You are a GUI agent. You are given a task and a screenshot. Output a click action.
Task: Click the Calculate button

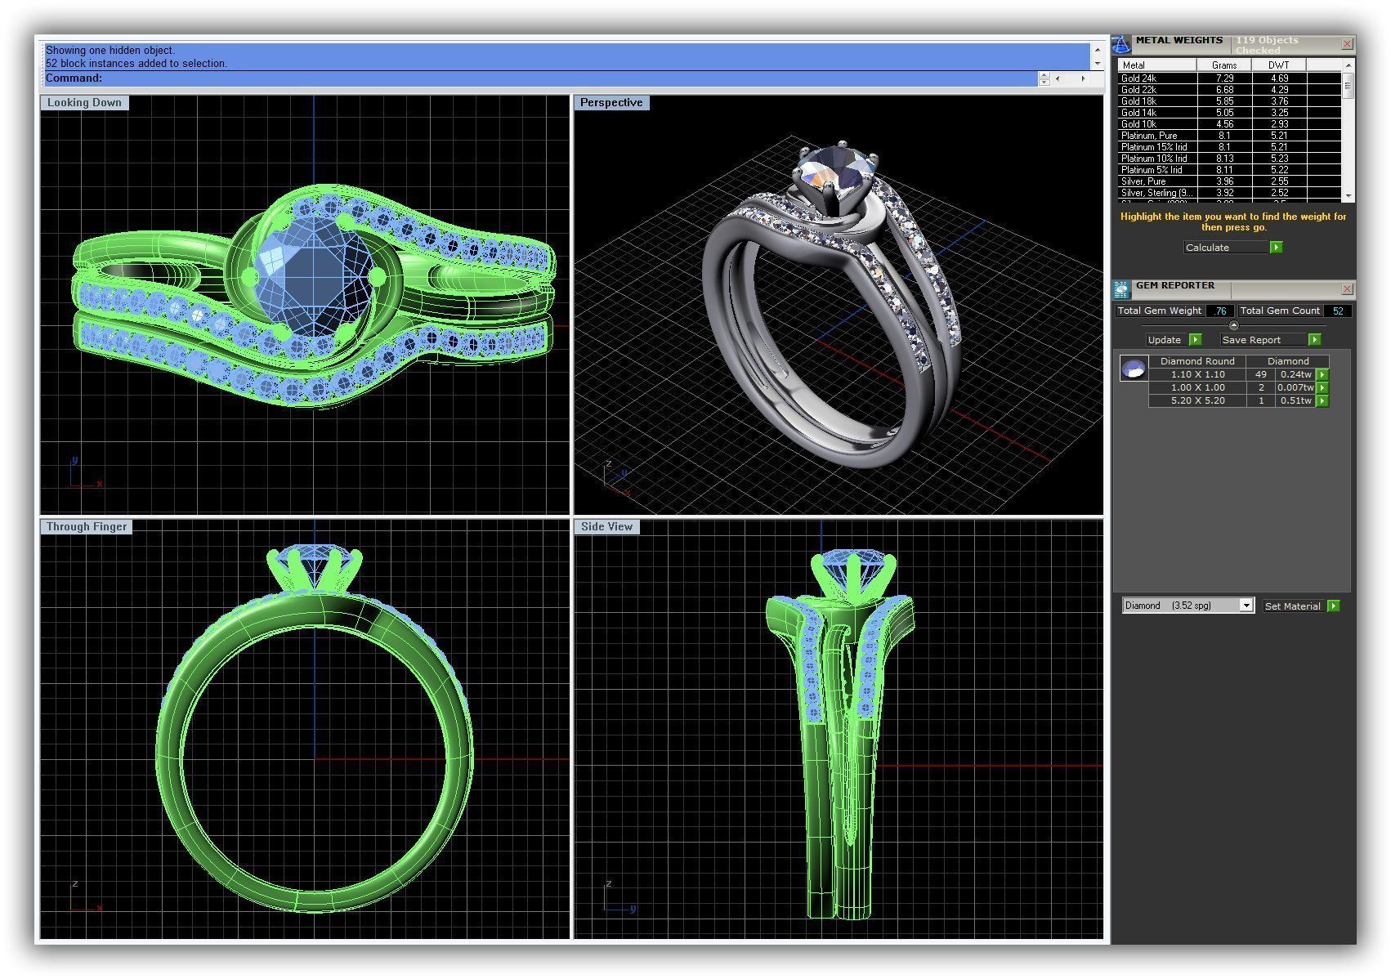coord(1226,247)
